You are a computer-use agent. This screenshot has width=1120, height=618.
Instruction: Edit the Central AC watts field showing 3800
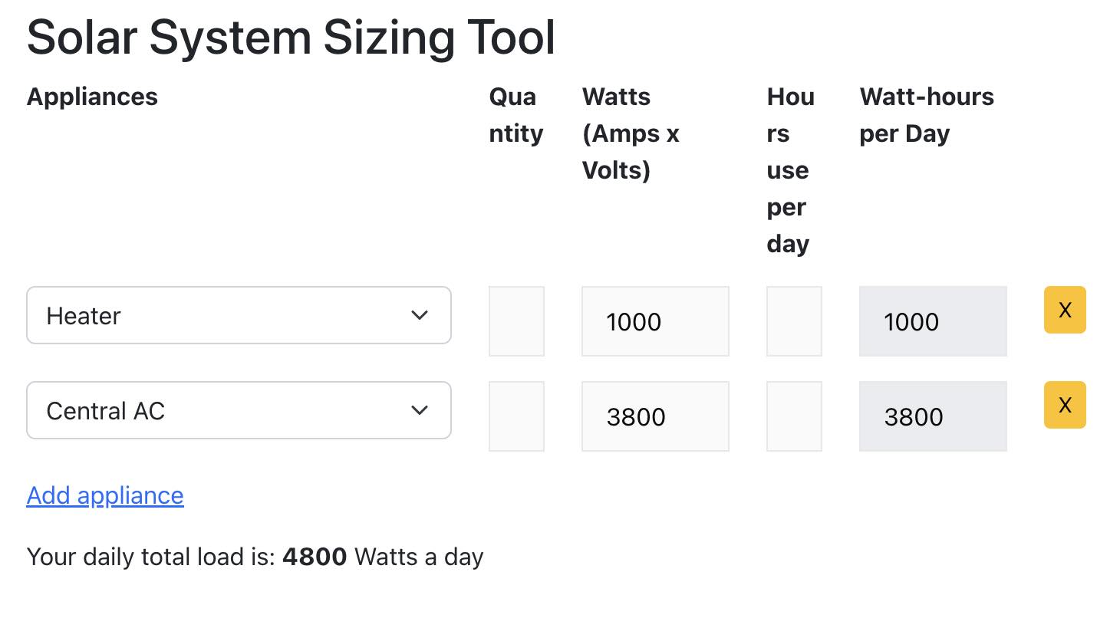tap(654, 416)
